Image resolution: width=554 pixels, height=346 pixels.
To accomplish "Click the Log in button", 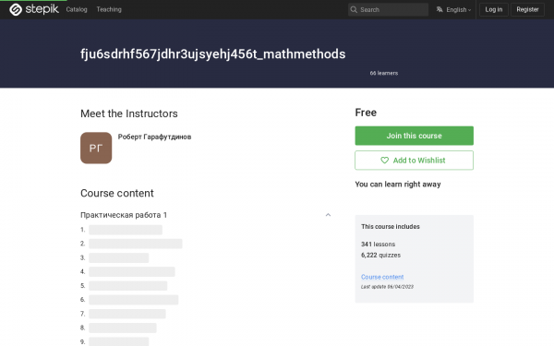I will point(494,9).
